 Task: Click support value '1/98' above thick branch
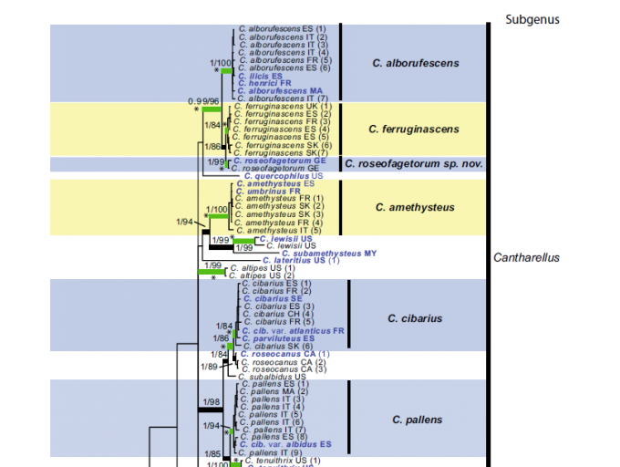coord(212,402)
